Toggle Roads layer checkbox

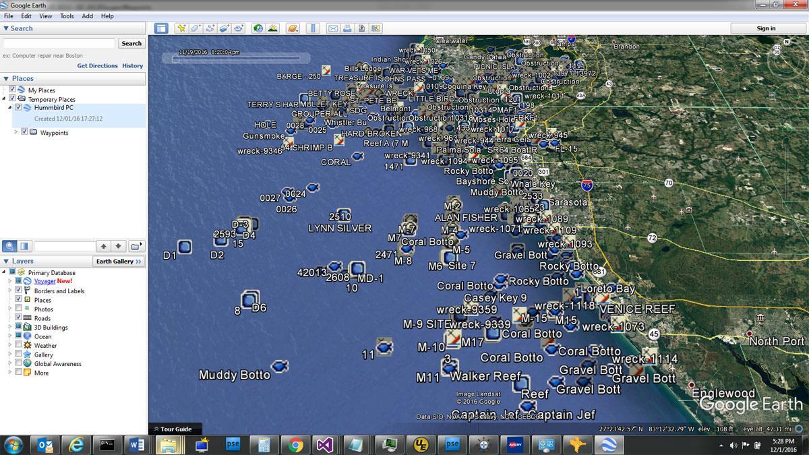pos(18,317)
